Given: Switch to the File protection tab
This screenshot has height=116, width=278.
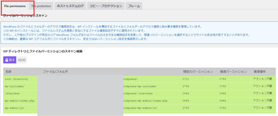Looking at the screenshot, I should pos(41,6).
